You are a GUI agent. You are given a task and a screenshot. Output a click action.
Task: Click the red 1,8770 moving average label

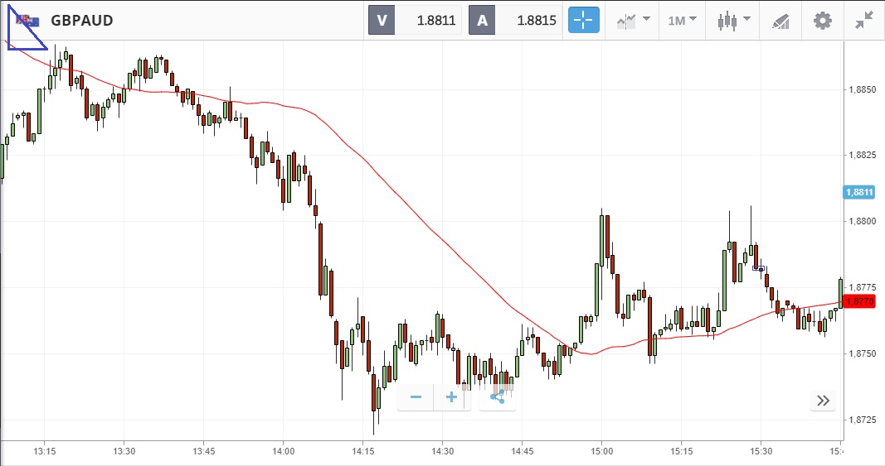click(x=859, y=301)
